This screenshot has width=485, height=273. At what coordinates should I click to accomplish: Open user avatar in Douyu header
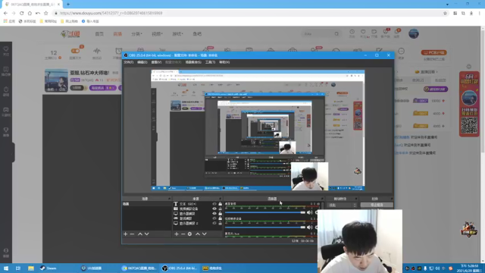click(414, 33)
